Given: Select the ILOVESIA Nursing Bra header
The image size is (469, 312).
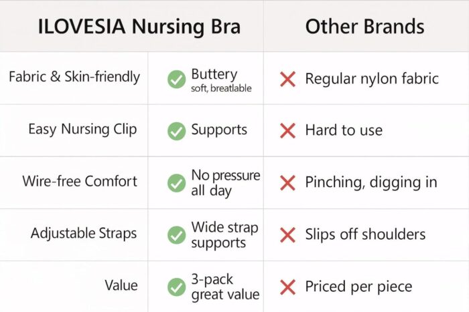Looking at the screenshot, I should point(139,27).
